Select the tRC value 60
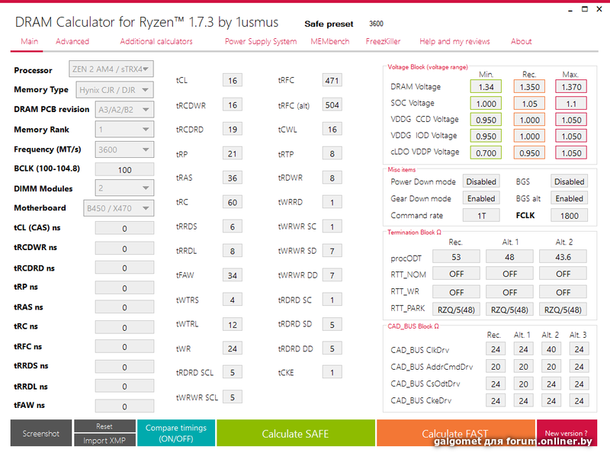Image resolution: width=610 pixels, height=459 pixels. tap(233, 202)
